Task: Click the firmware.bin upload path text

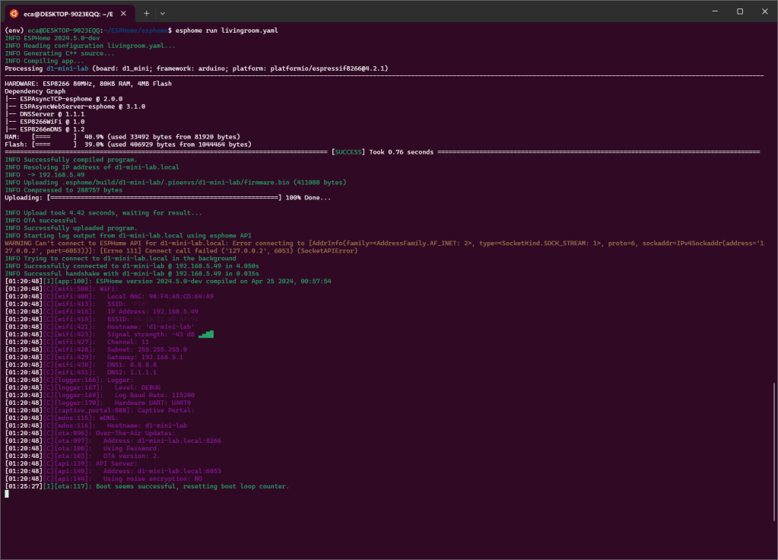Action: (x=202, y=183)
